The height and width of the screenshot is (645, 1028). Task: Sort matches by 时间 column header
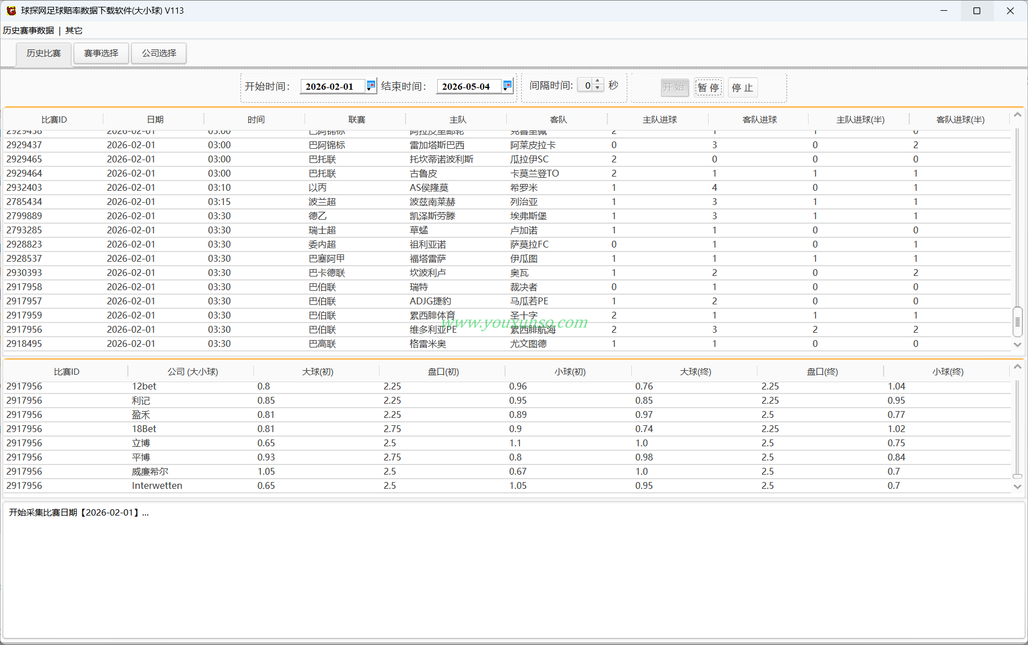coord(256,120)
